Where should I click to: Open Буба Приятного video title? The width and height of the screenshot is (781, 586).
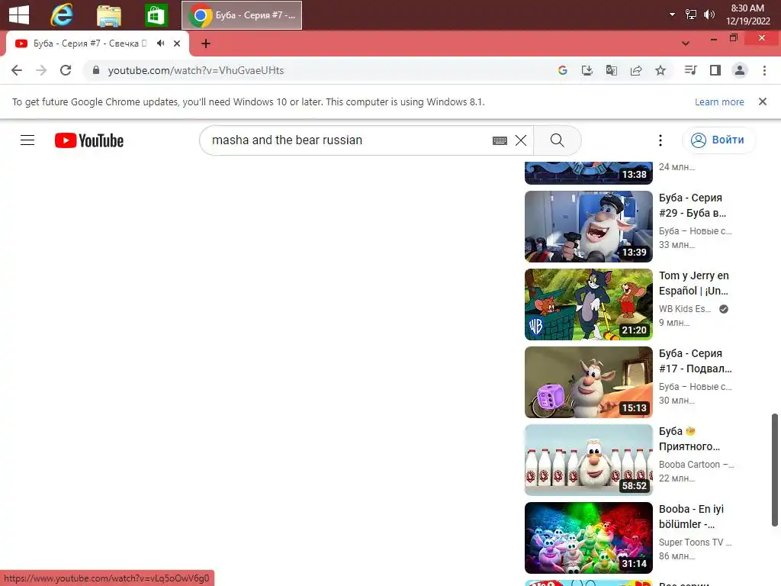pos(689,439)
